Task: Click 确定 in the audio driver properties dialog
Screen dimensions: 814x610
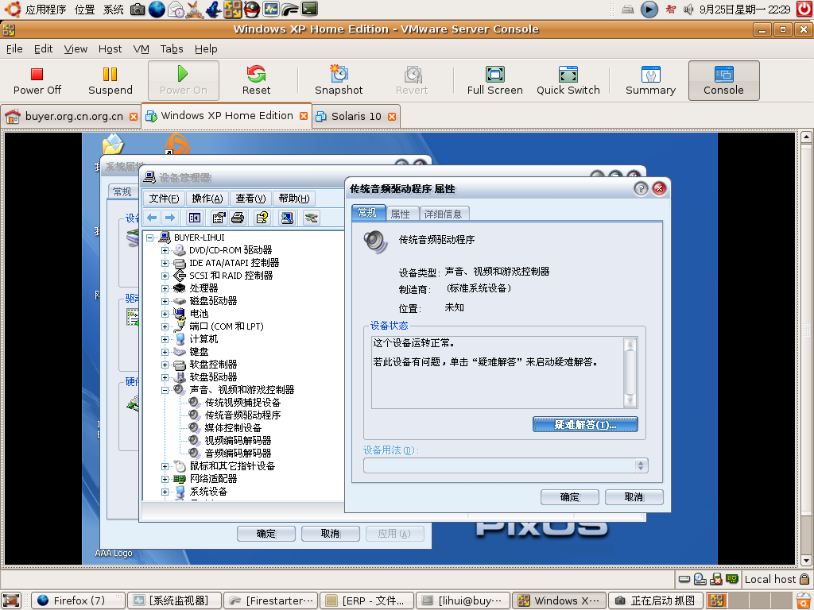Action: click(569, 497)
